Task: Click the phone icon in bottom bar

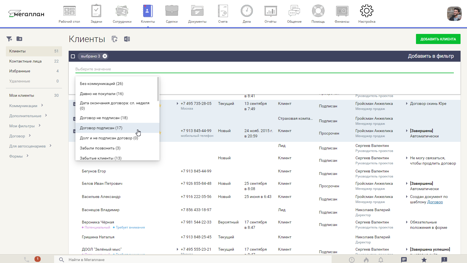Action: pos(27,260)
